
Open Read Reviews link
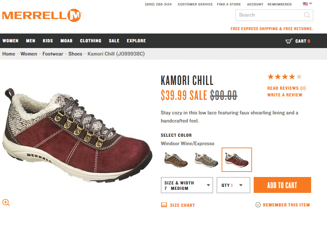286,88
